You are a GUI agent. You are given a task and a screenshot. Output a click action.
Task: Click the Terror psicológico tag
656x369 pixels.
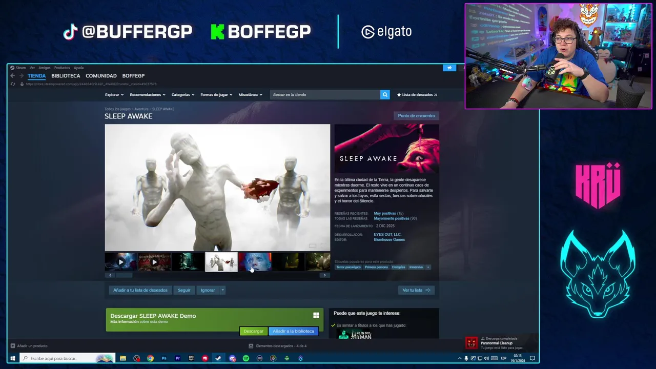pos(348,267)
